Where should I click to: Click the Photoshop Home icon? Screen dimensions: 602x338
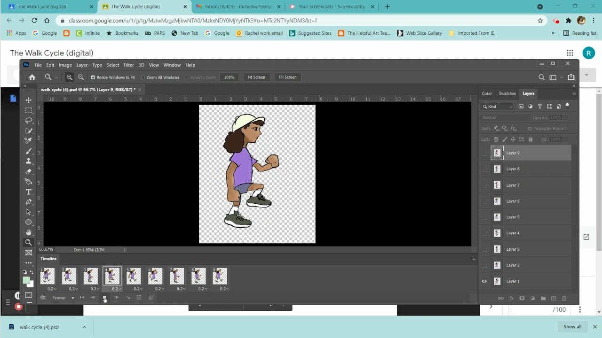click(x=32, y=77)
